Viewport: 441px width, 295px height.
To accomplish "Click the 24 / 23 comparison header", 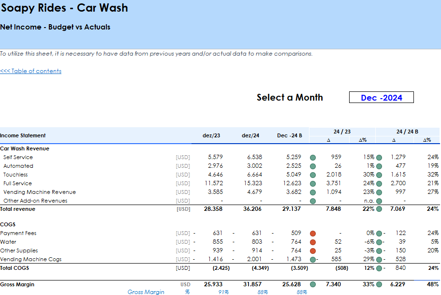I will tap(342, 132).
